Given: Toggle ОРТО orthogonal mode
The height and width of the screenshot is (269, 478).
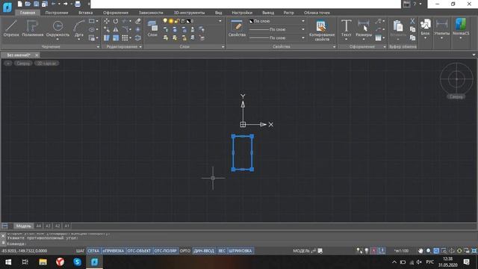Looking at the screenshot, I should pos(185,251).
